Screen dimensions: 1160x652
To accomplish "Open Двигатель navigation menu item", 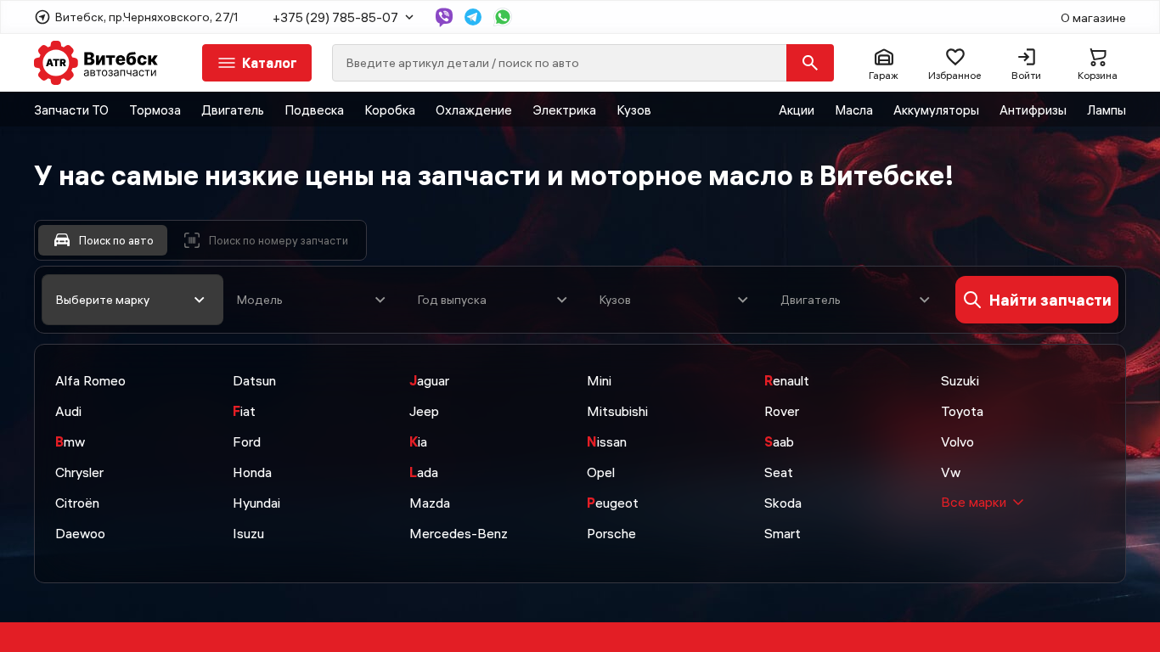I will pos(233,110).
